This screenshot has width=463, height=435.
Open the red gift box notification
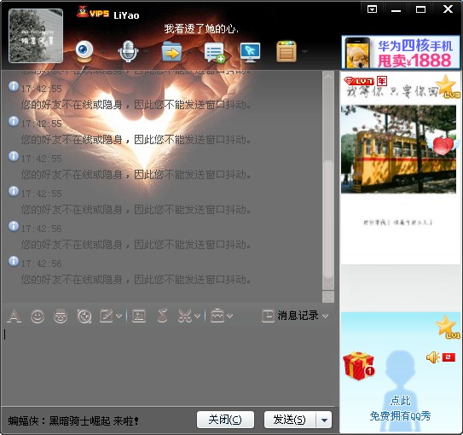pyautogui.click(x=358, y=366)
